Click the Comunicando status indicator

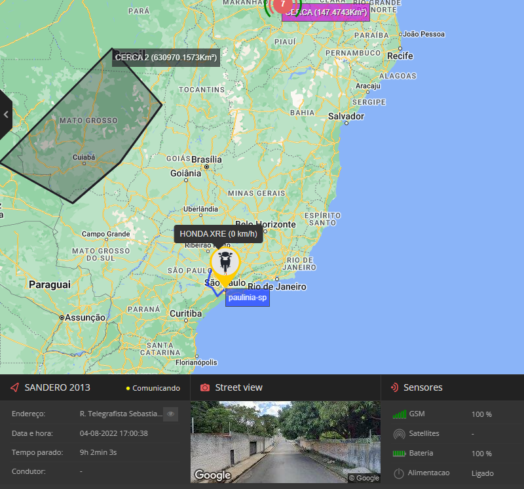(x=153, y=388)
